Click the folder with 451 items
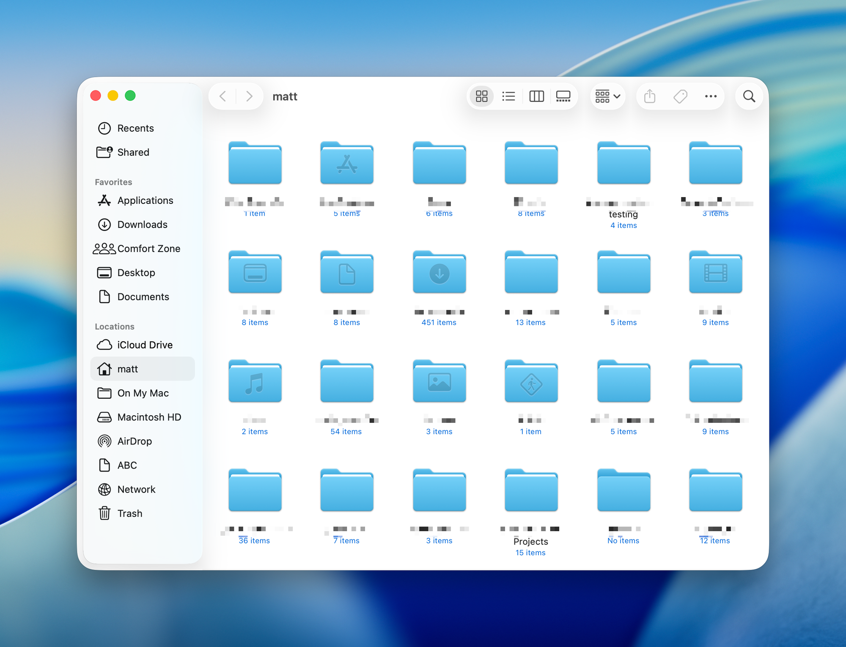The image size is (846, 647). tap(439, 273)
